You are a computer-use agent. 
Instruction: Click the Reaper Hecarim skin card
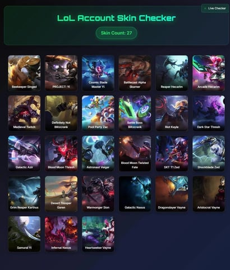[x=172, y=73]
